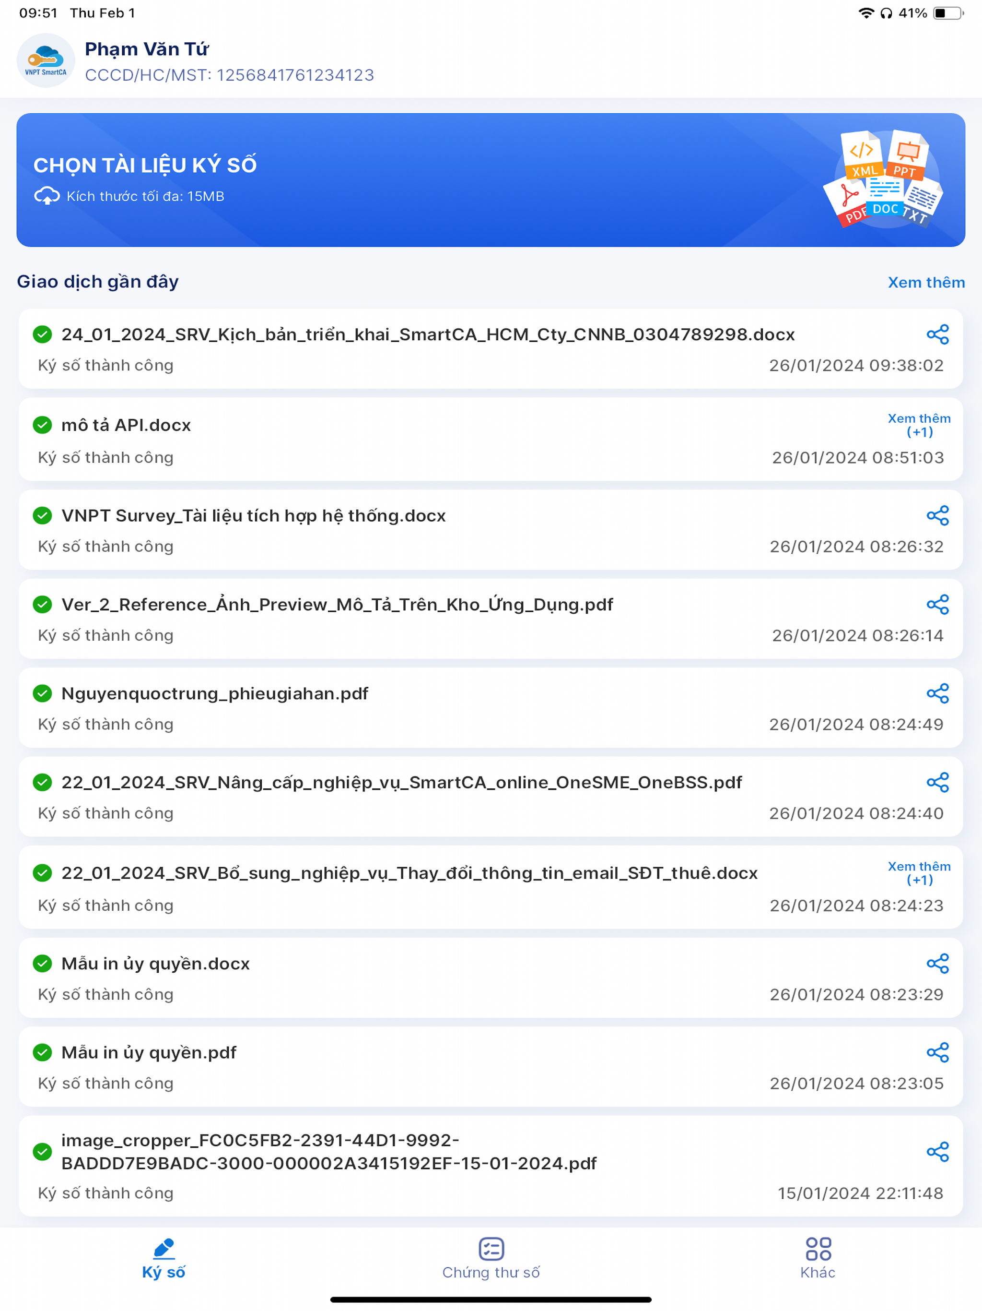
Task: Open the full recent transactions list via Xem thêm
Action: [926, 282]
